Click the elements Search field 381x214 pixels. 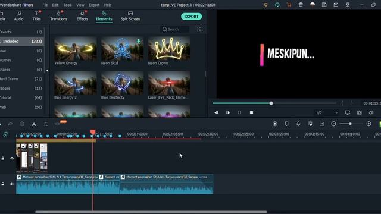pyautogui.click(x=174, y=29)
